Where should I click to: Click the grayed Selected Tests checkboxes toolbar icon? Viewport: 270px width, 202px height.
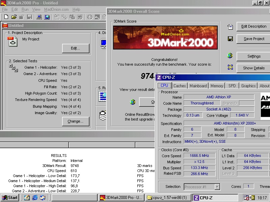64,17
